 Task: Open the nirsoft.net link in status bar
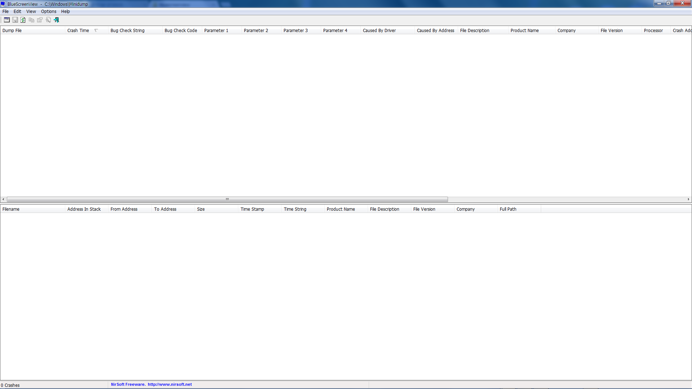click(x=170, y=384)
